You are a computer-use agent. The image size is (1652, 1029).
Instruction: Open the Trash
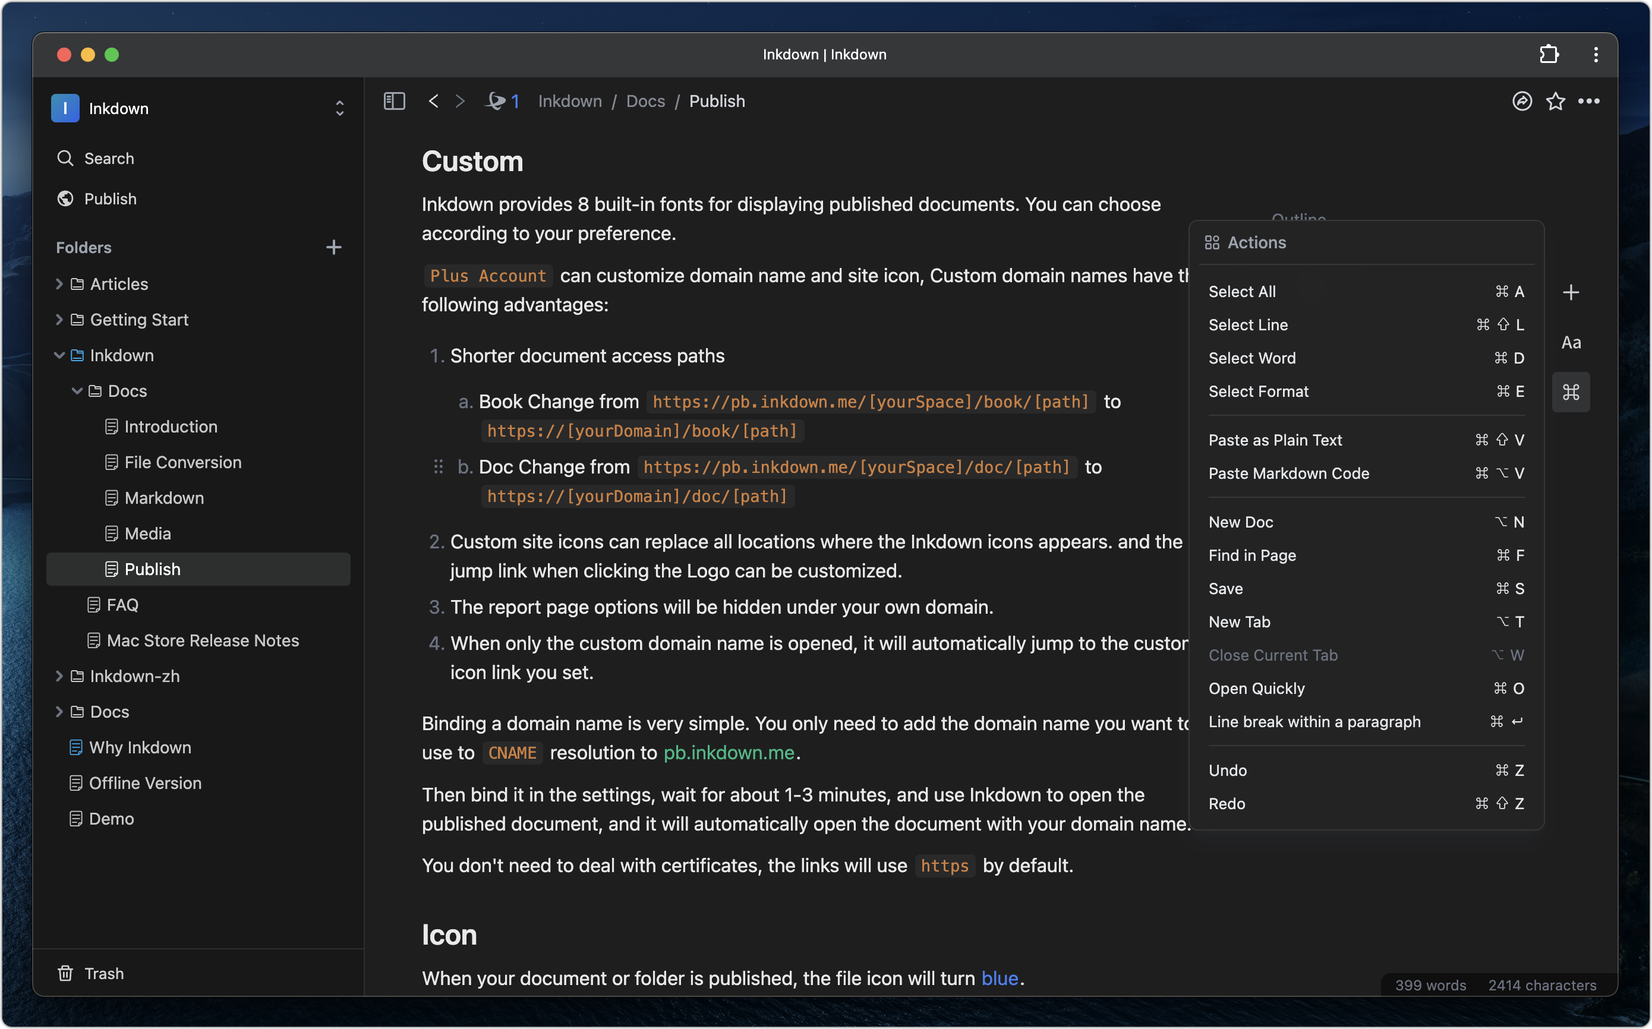pos(90,973)
